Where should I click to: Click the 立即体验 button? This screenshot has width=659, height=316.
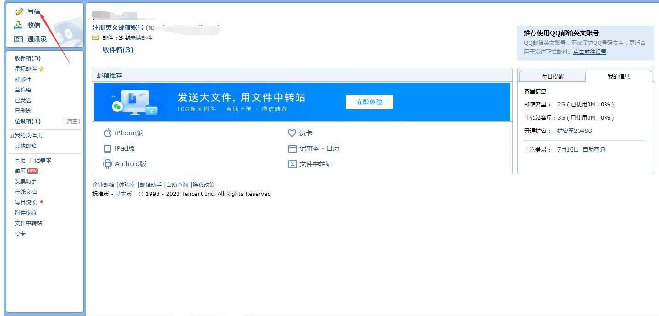coord(369,102)
